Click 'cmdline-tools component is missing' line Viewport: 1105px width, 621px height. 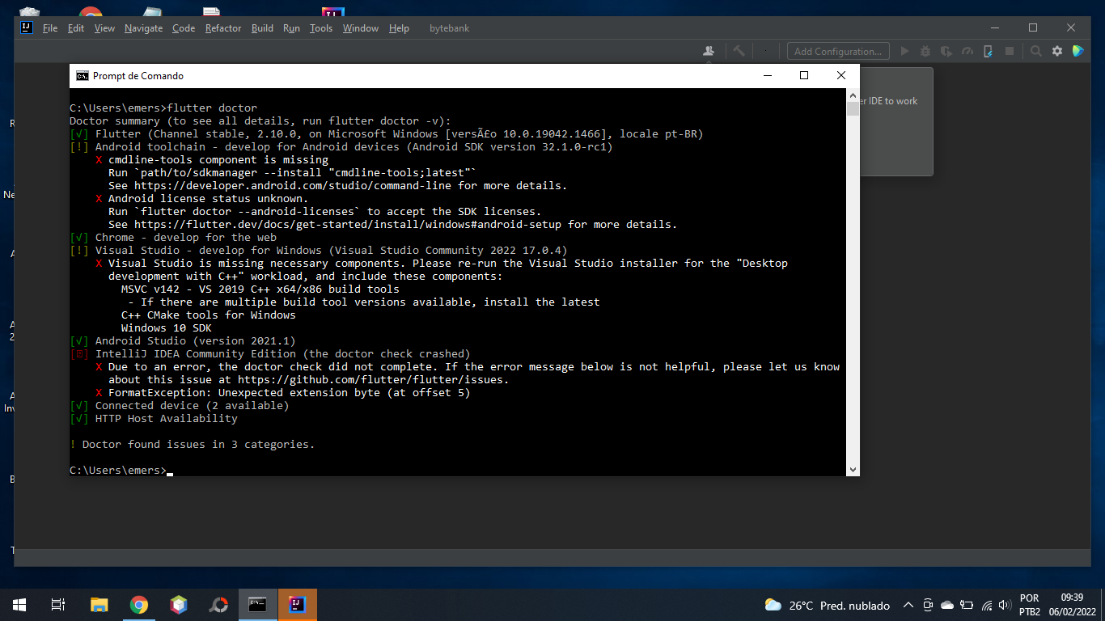(x=218, y=159)
